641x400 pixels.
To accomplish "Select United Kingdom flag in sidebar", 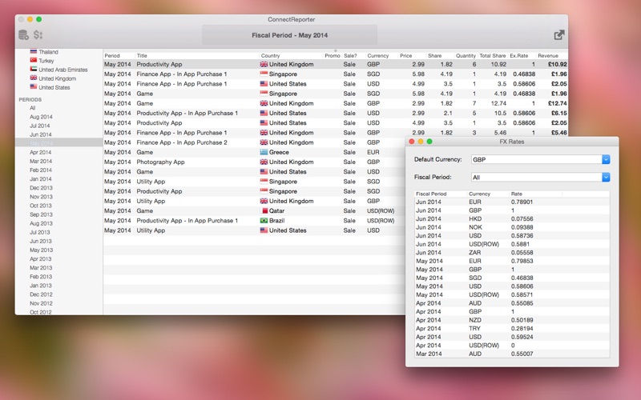I will pos(34,78).
